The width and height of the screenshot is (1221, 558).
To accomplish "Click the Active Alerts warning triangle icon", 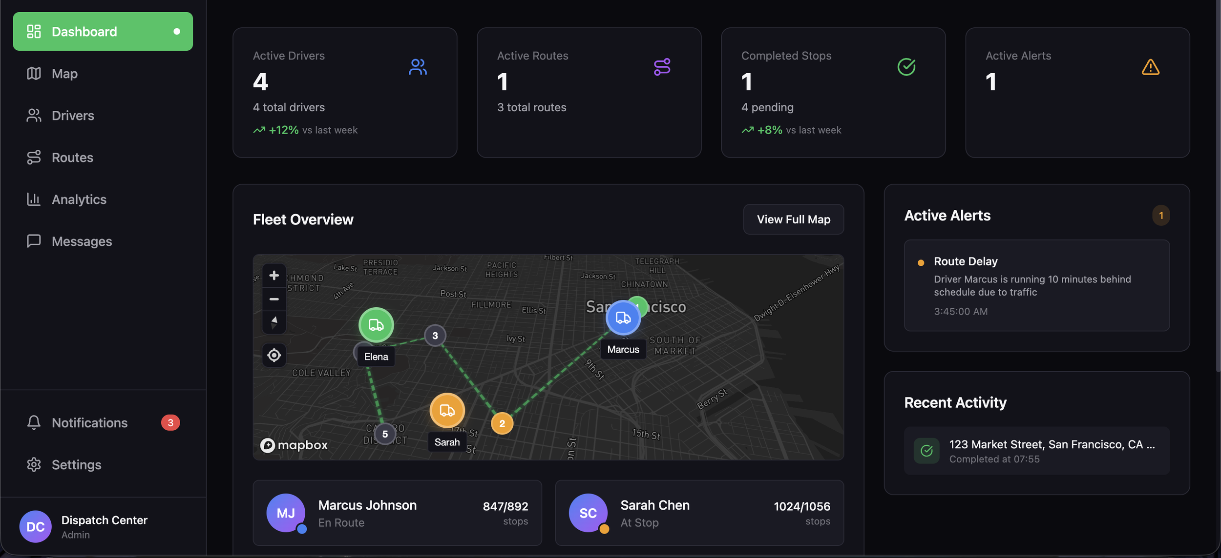I will pyautogui.click(x=1150, y=67).
